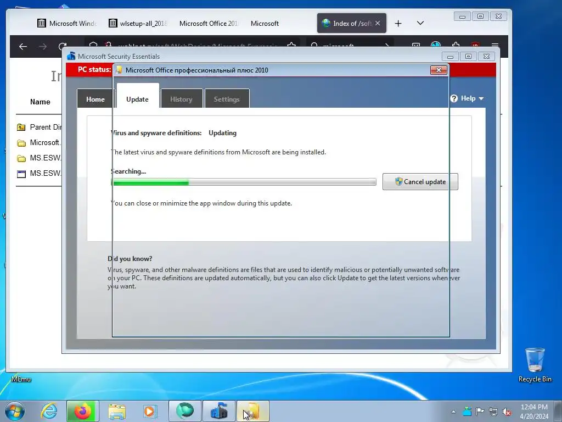Image resolution: width=562 pixels, height=422 pixels.
Task: Open the History tab in Security Essentials
Action: point(181,99)
